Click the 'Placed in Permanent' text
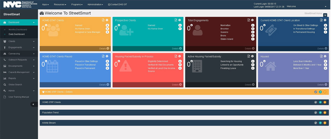This screenshot has height=139, width=331. click(x=85, y=68)
